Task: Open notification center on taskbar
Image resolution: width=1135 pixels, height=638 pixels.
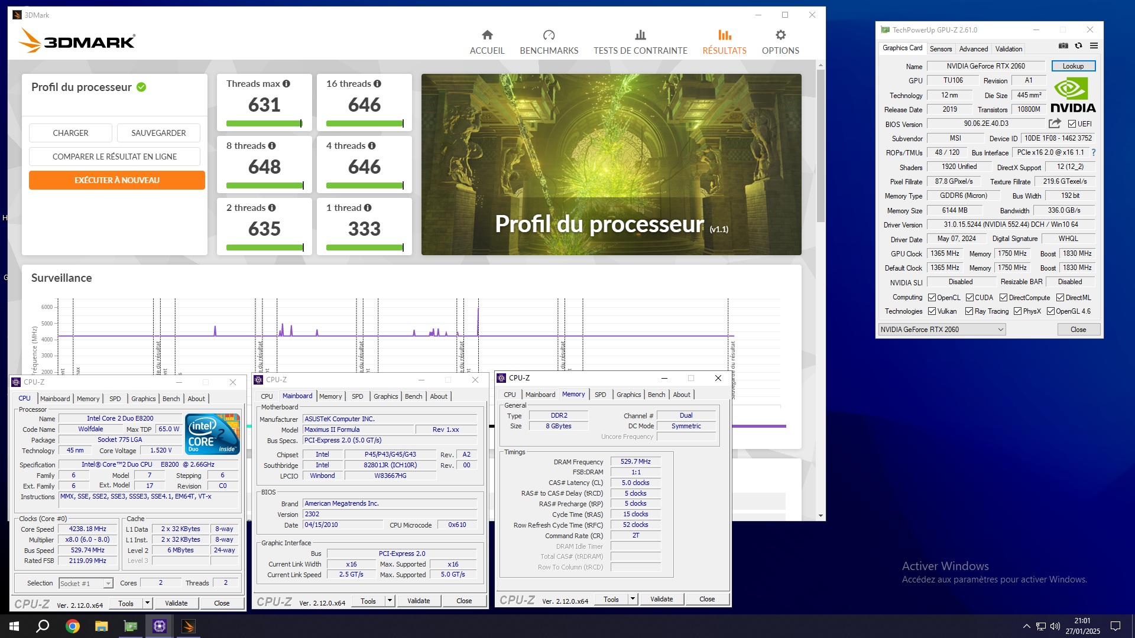Action: click(1115, 626)
